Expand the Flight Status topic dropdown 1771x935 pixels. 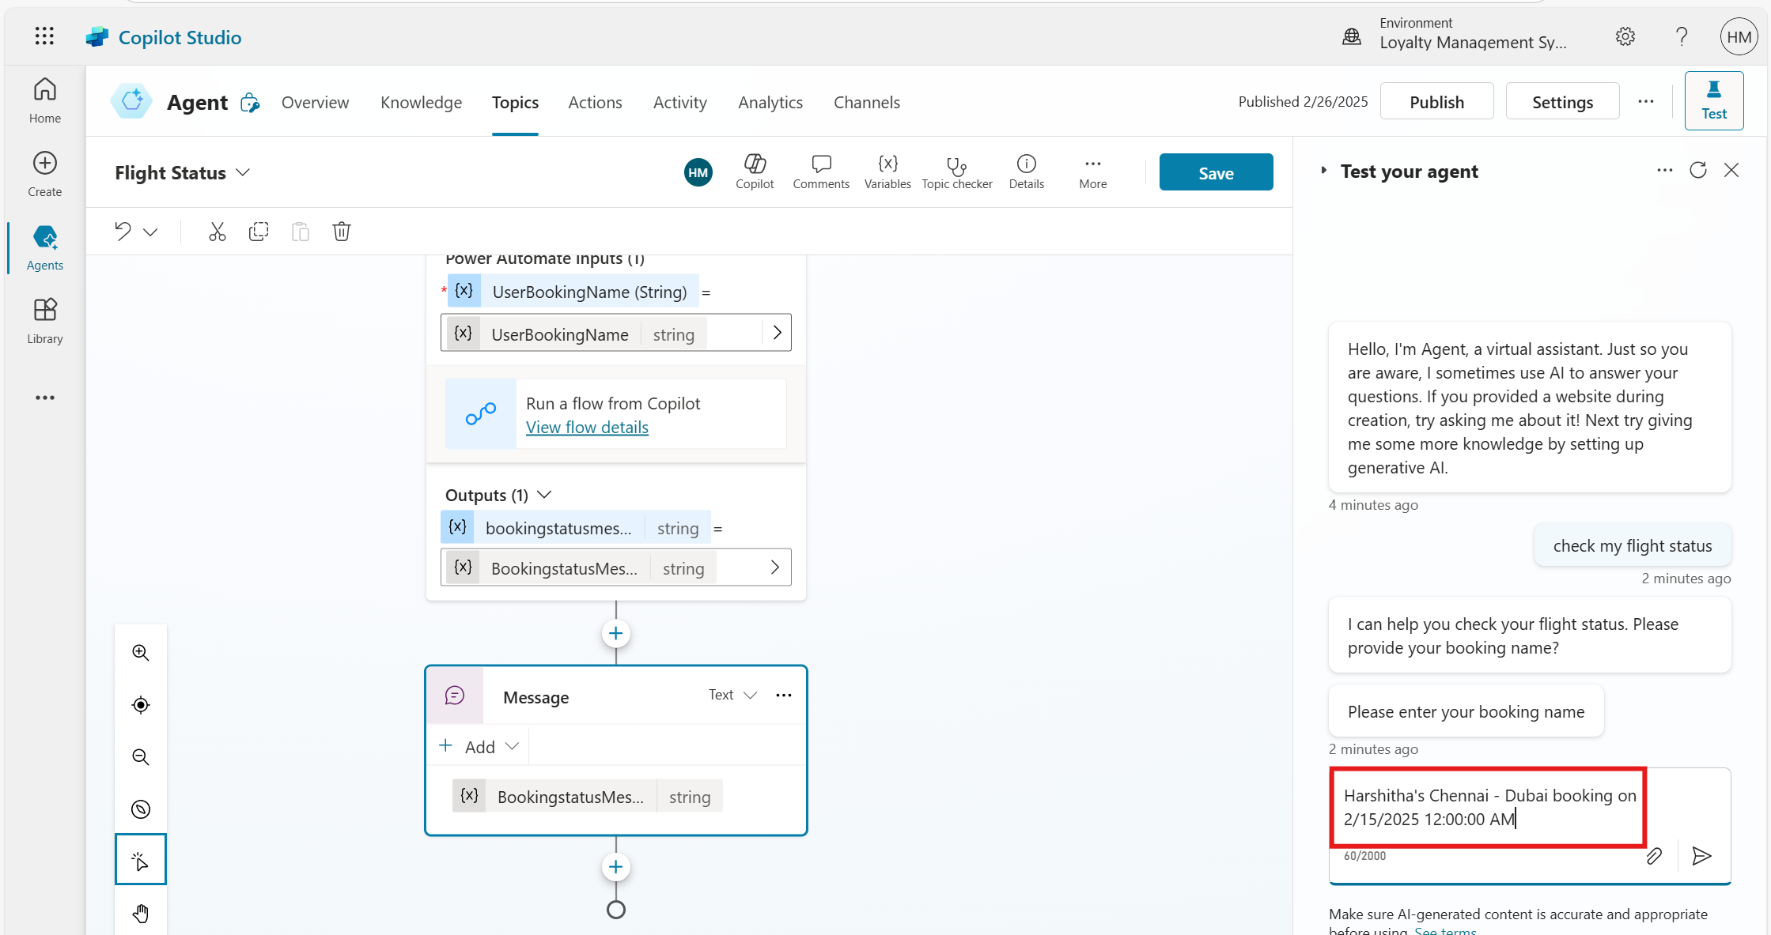[244, 172]
